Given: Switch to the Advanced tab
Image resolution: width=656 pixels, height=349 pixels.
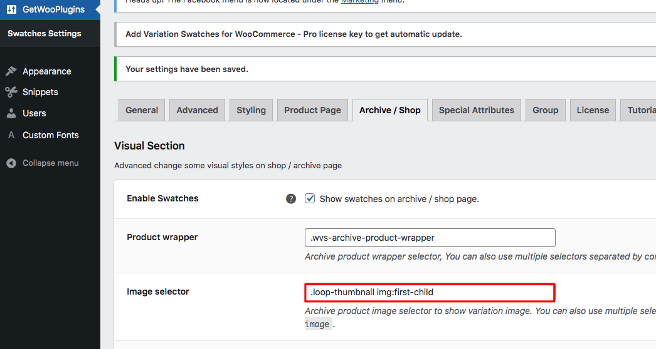Looking at the screenshot, I should pos(197,110).
